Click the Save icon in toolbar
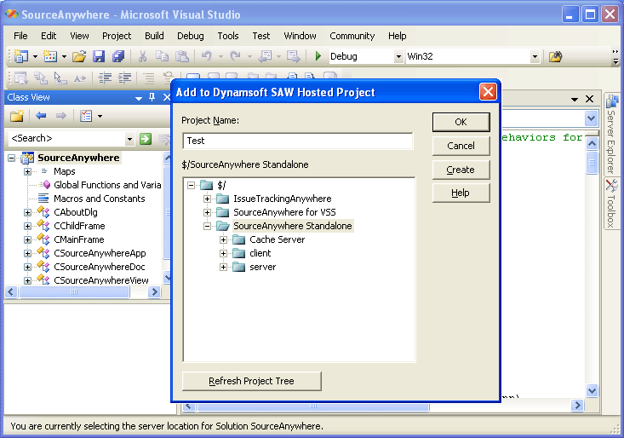 tap(99, 56)
